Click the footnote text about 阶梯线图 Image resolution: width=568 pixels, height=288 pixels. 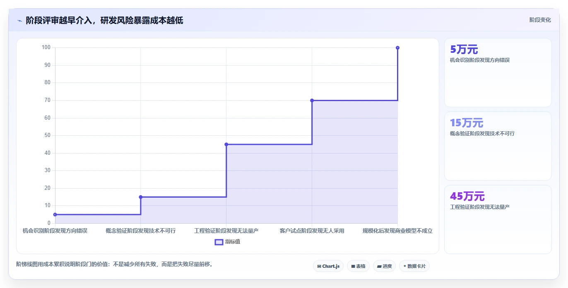click(x=115, y=264)
